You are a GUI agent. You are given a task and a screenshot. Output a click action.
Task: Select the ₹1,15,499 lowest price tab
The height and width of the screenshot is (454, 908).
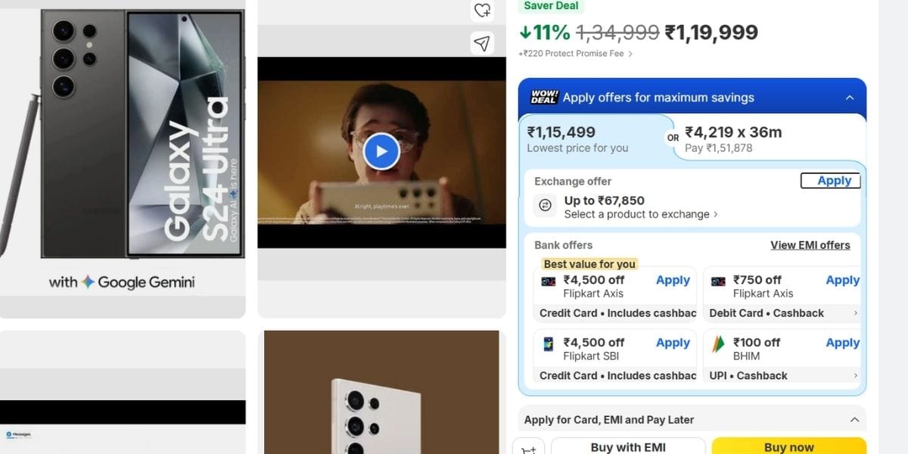(596, 138)
